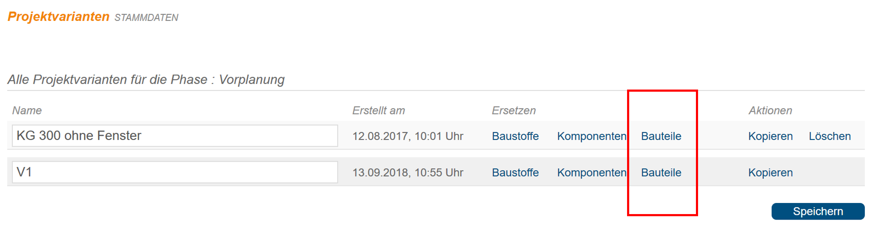Open Baustoffe for variant V1
Image resolution: width=879 pixels, height=229 pixels.
coord(515,173)
